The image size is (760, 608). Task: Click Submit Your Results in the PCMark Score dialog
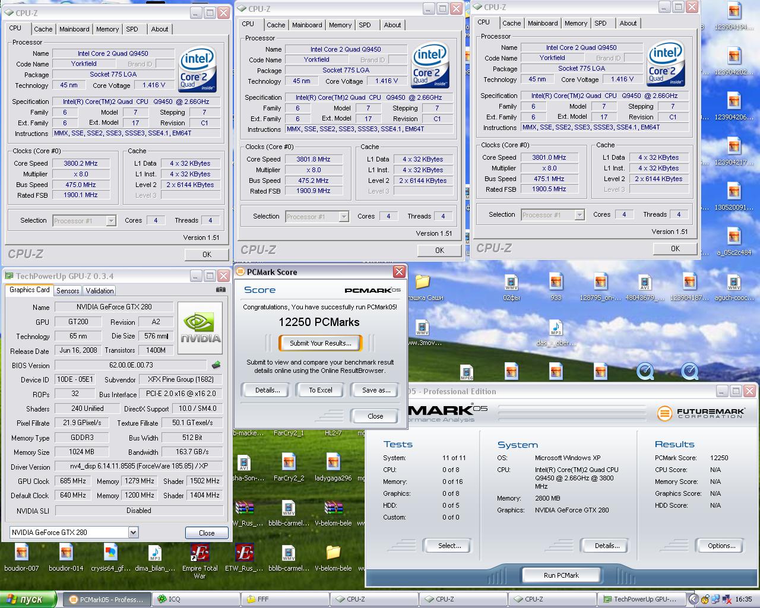point(320,343)
